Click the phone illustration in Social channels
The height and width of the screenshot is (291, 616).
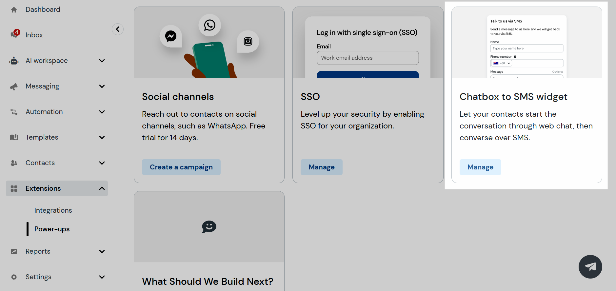coord(210,60)
